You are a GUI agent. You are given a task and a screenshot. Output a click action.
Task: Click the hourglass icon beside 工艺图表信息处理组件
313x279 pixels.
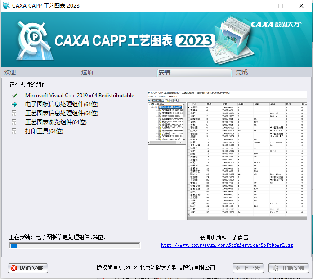coord(14,113)
